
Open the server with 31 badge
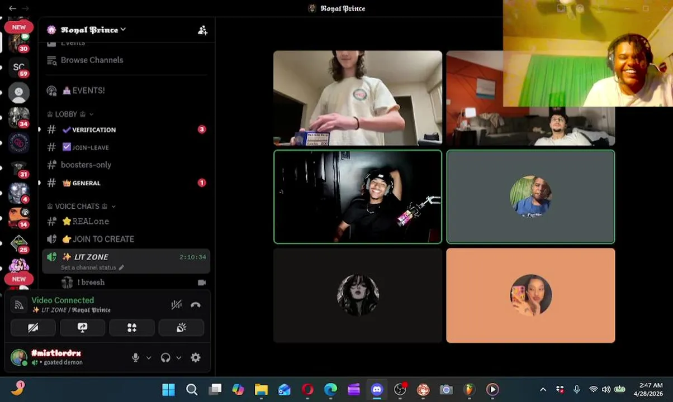(19, 168)
